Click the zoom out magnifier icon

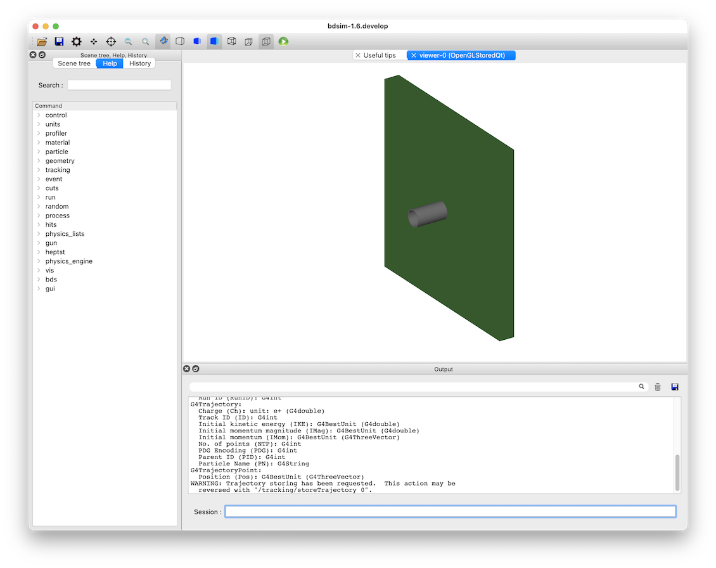(129, 42)
